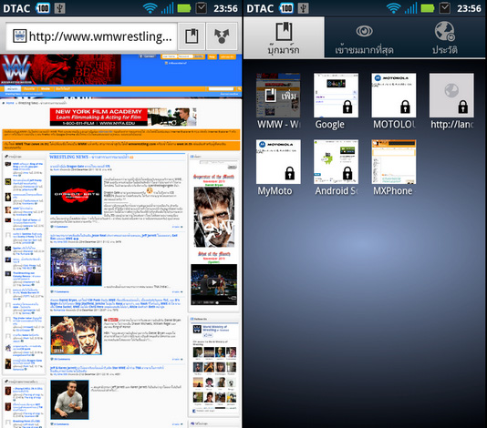Screen dimensions: 487x428
Task: Open the ประวัติ history tab
Action: [x=445, y=37]
